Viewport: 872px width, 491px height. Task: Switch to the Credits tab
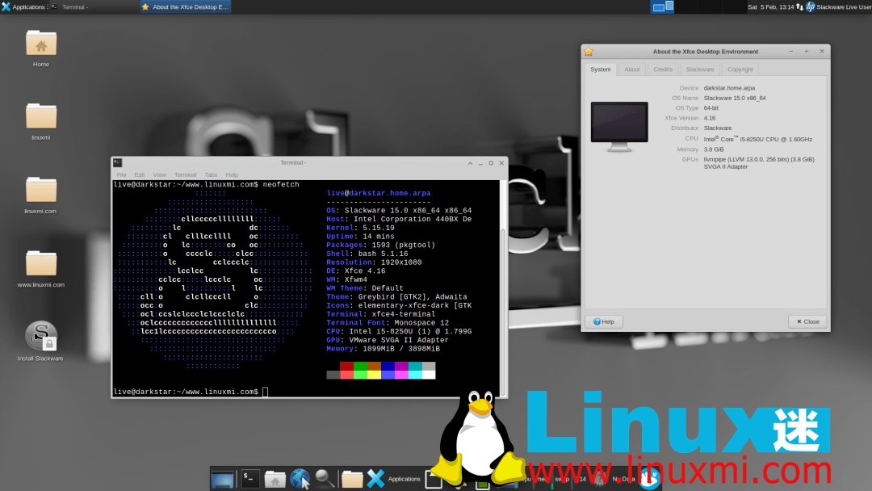coord(663,69)
